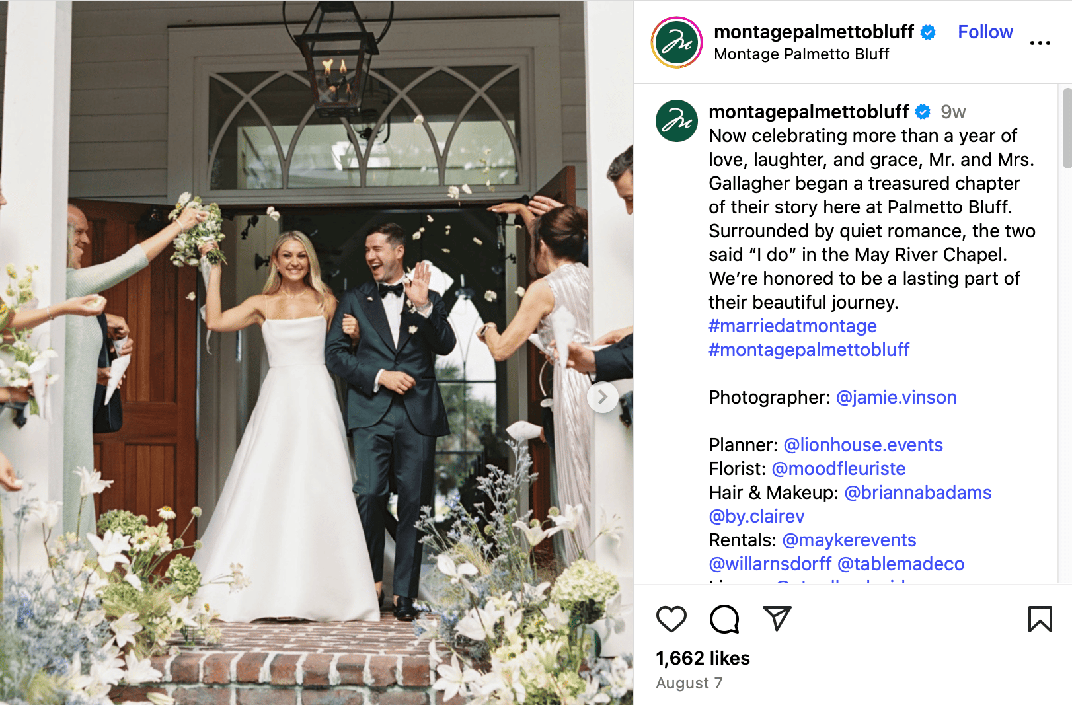This screenshot has height=705, width=1072.
Task: Open the #montagepalmettobluff hashtag
Action: [809, 350]
